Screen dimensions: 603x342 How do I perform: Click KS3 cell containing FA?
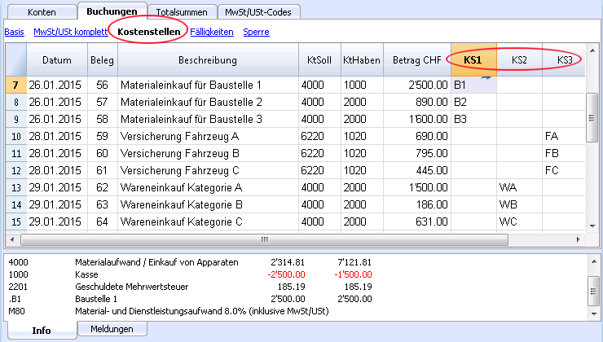click(x=564, y=137)
